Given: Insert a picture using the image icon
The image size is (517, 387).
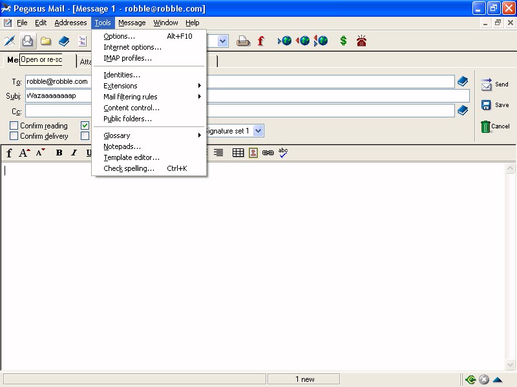Looking at the screenshot, I should pos(253,153).
